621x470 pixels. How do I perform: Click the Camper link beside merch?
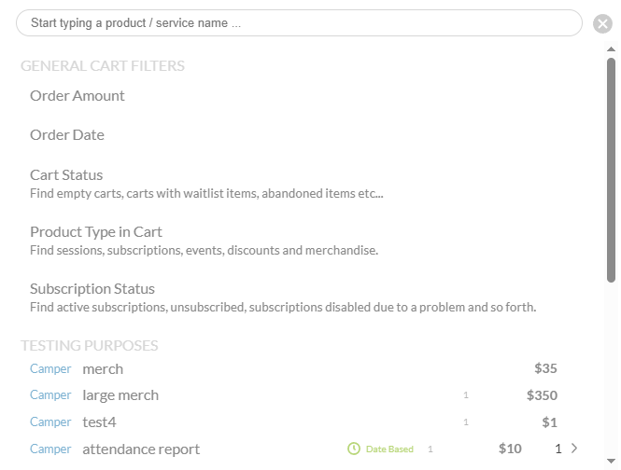[x=50, y=368]
